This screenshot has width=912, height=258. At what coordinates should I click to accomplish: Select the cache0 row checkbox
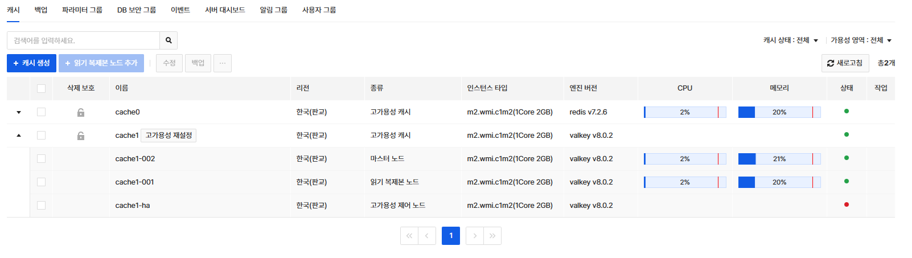click(x=41, y=112)
